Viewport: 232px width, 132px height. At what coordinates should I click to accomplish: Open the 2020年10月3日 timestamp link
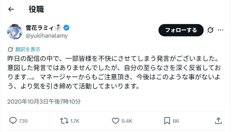pos(44,102)
